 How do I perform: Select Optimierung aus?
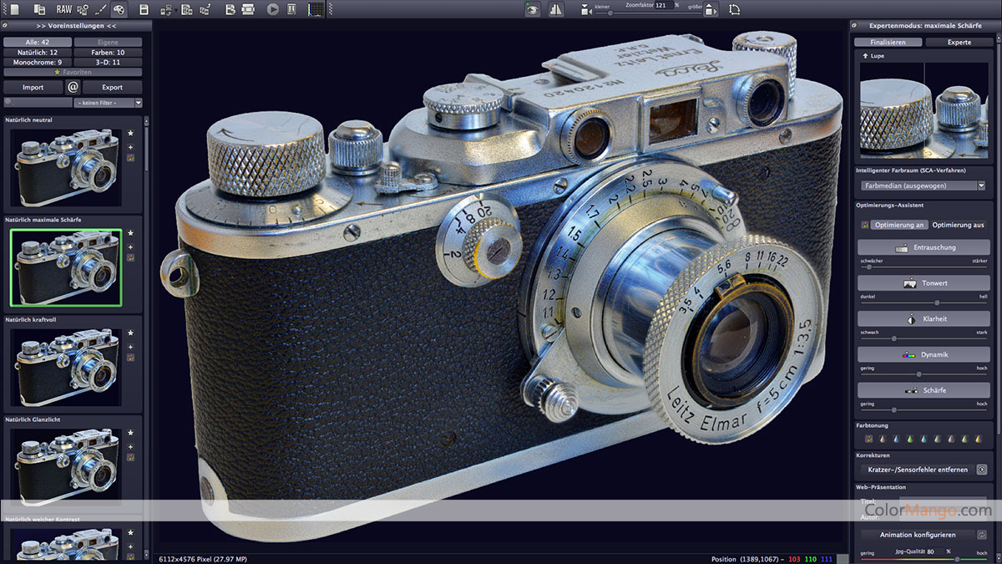[958, 225]
